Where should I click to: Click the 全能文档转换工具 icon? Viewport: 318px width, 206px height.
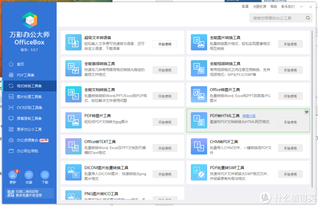[x=73, y=95]
